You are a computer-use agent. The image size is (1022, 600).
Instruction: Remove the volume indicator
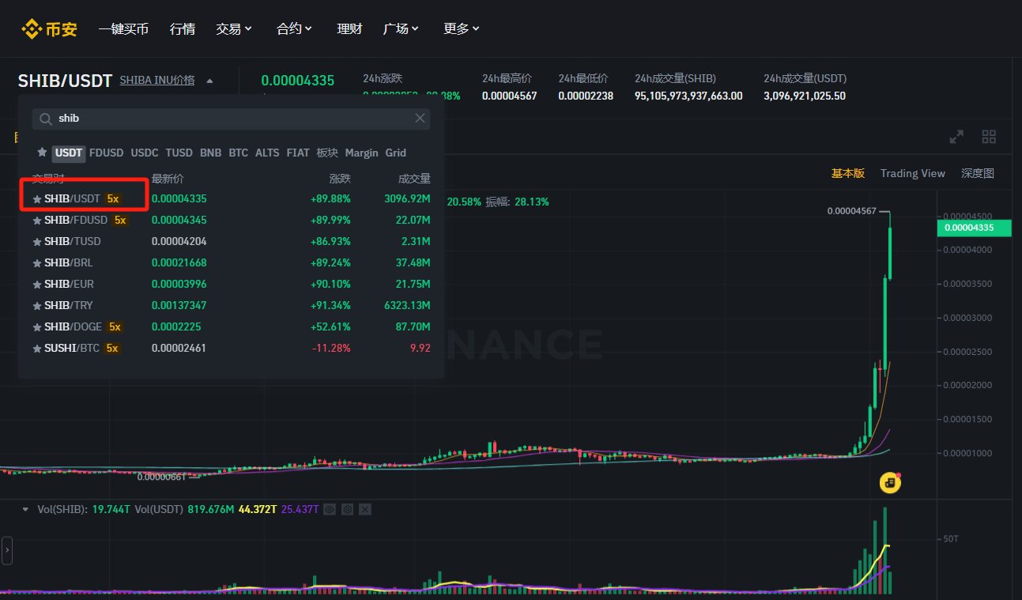point(365,510)
